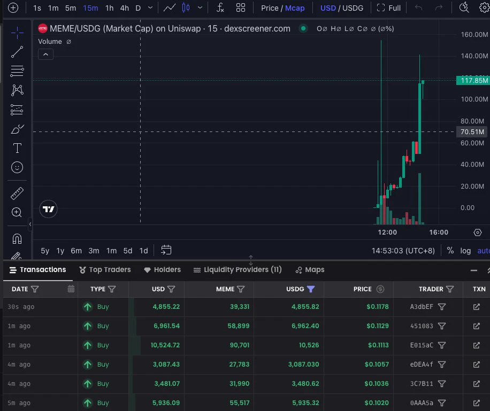
Task: Open the Transactions tab
Action: pos(38,270)
